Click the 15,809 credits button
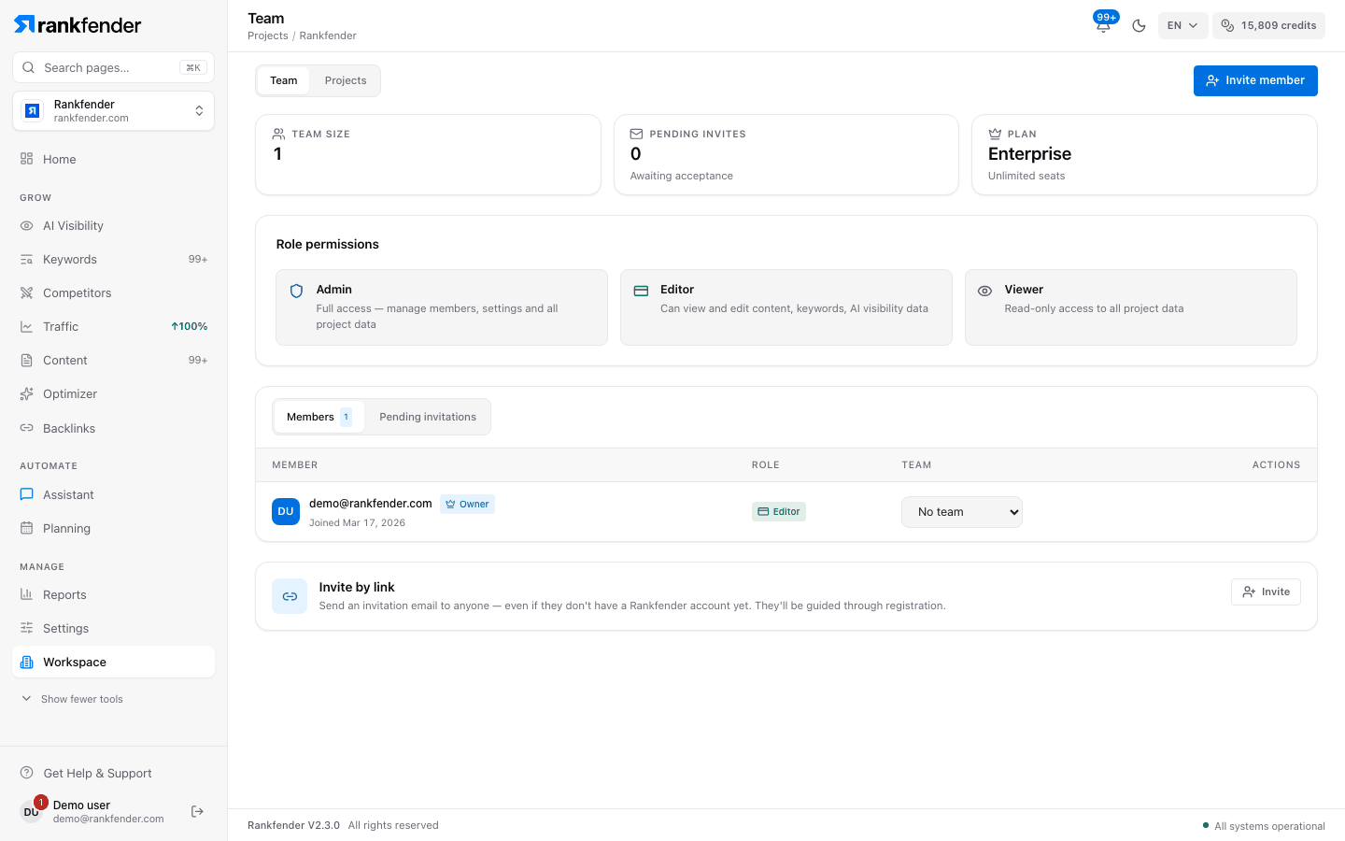Screen dimensions: 1345x841 click(x=1268, y=25)
